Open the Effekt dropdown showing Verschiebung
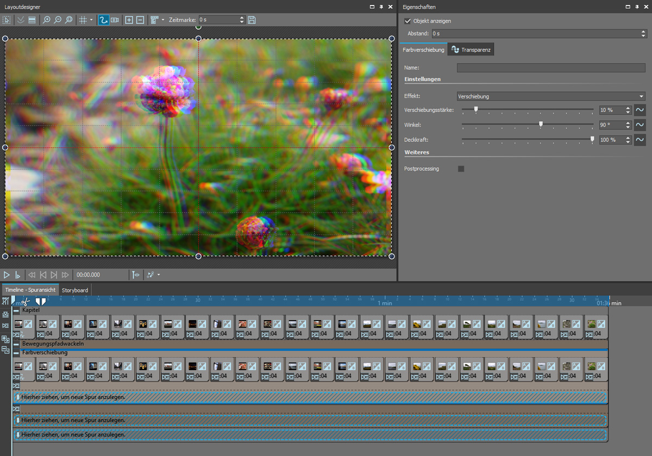The width and height of the screenshot is (652, 456). [550, 96]
